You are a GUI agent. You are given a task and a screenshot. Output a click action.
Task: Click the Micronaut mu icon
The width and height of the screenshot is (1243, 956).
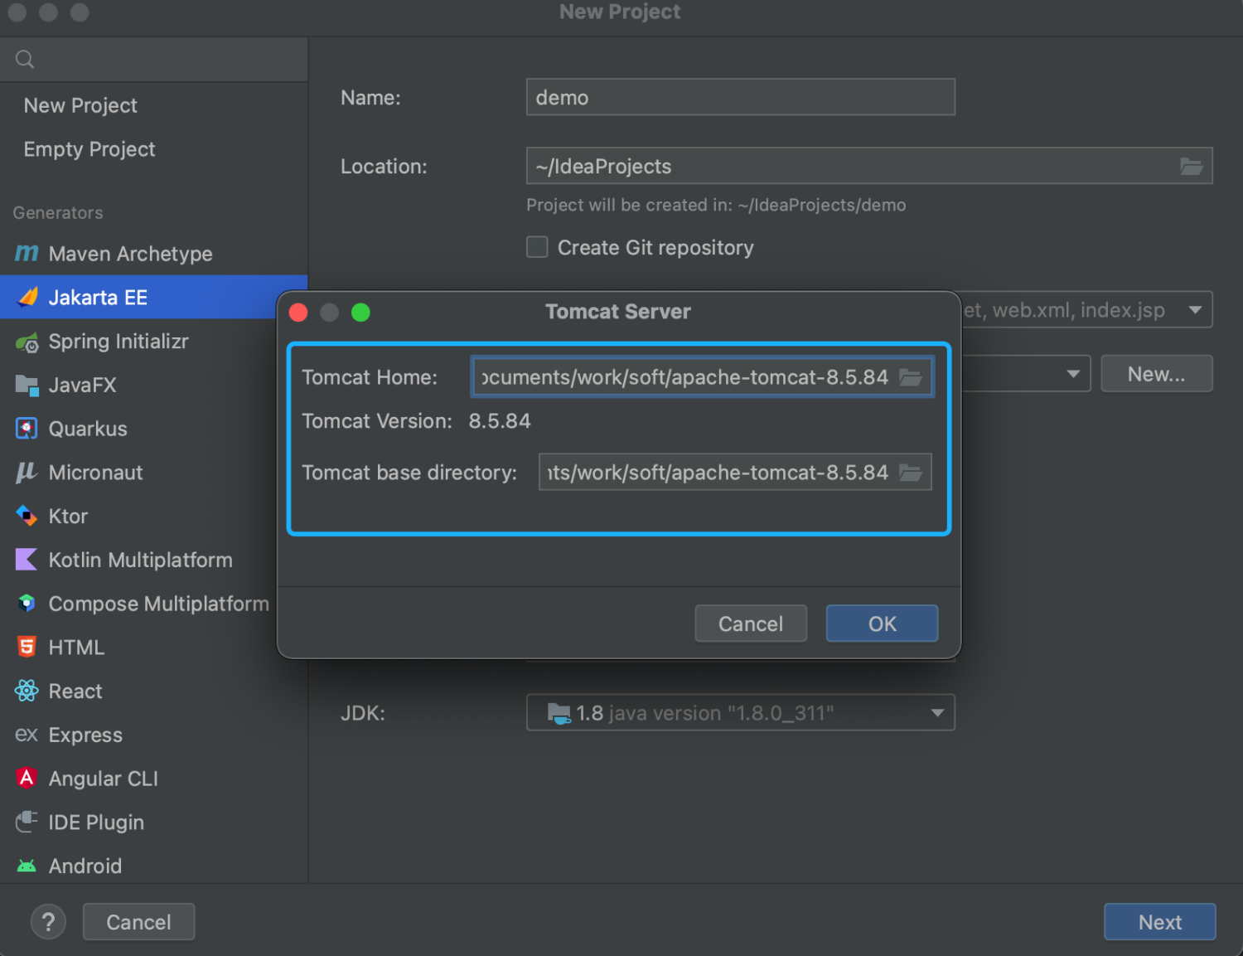(27, 473)
